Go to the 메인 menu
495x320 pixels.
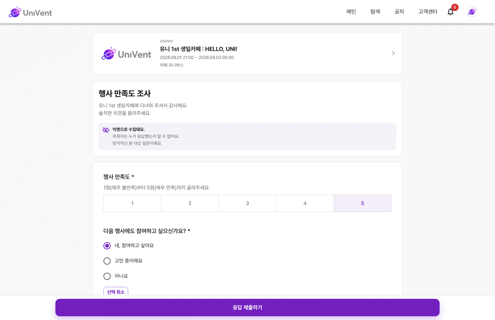coord(351,12)
